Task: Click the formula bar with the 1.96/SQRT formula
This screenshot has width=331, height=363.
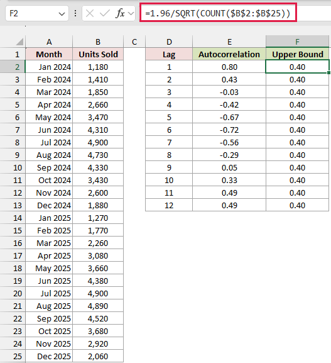Action: point(218,13)
